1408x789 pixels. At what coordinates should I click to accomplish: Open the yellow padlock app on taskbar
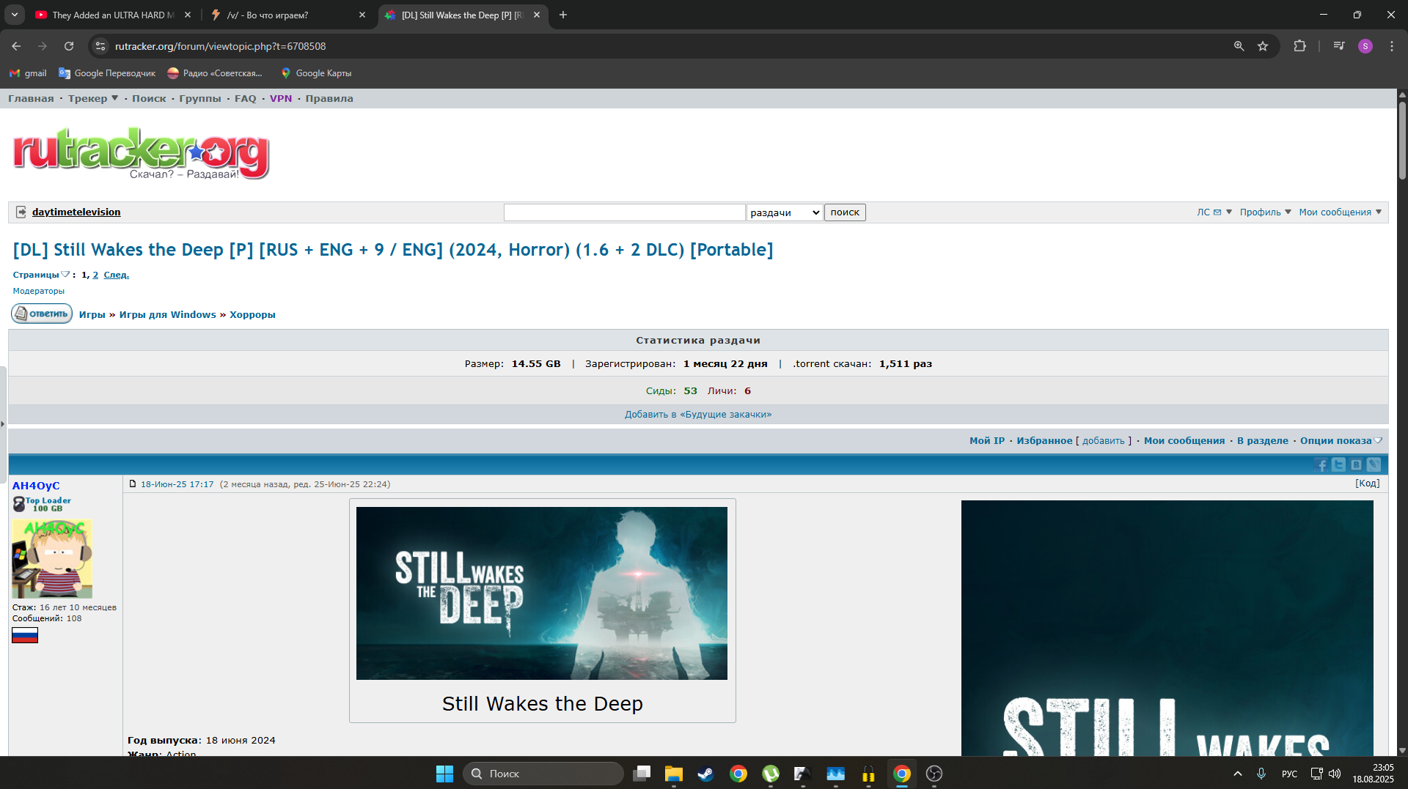(868, 774)
